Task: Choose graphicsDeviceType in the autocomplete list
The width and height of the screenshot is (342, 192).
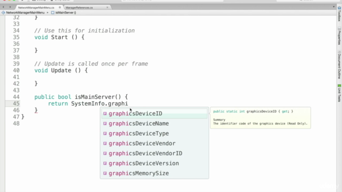Action: pyautogui.click(x=154, y=133)
